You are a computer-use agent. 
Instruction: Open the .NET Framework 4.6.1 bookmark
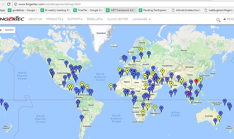tap(120, 11)
